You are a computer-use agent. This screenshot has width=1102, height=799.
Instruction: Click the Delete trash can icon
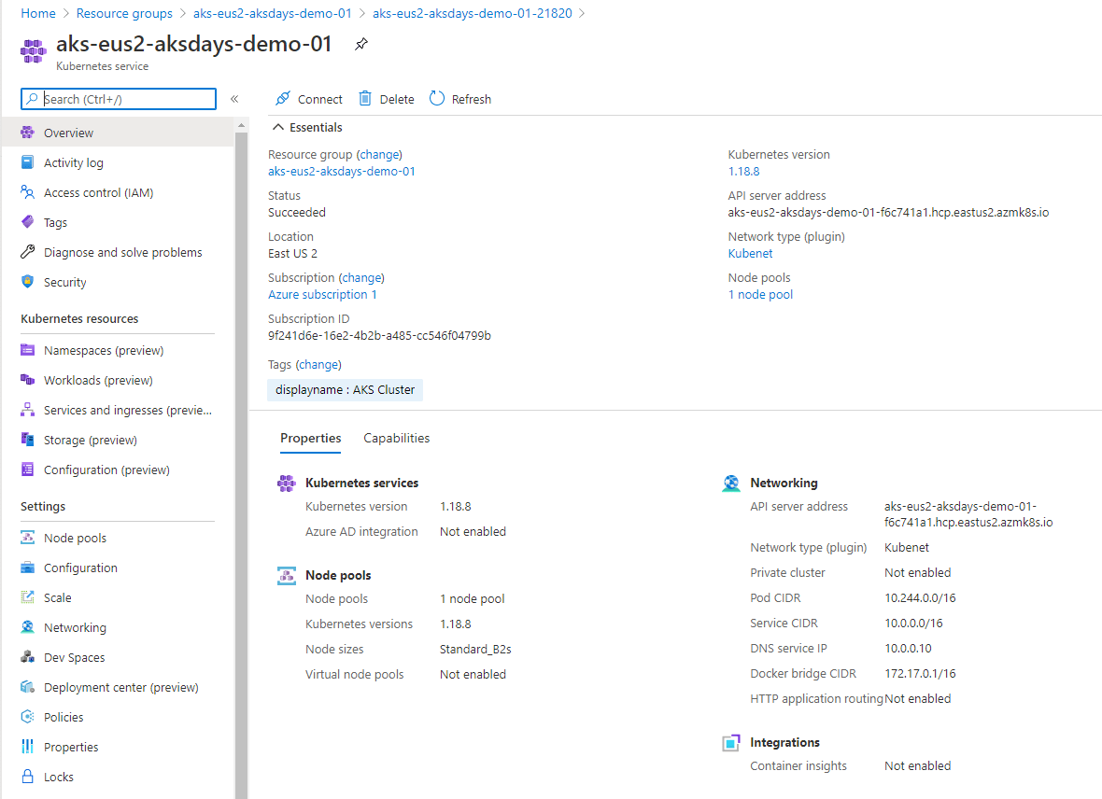tap(365, 98)
